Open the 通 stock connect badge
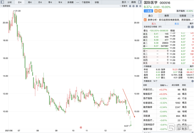 point(160,11)
